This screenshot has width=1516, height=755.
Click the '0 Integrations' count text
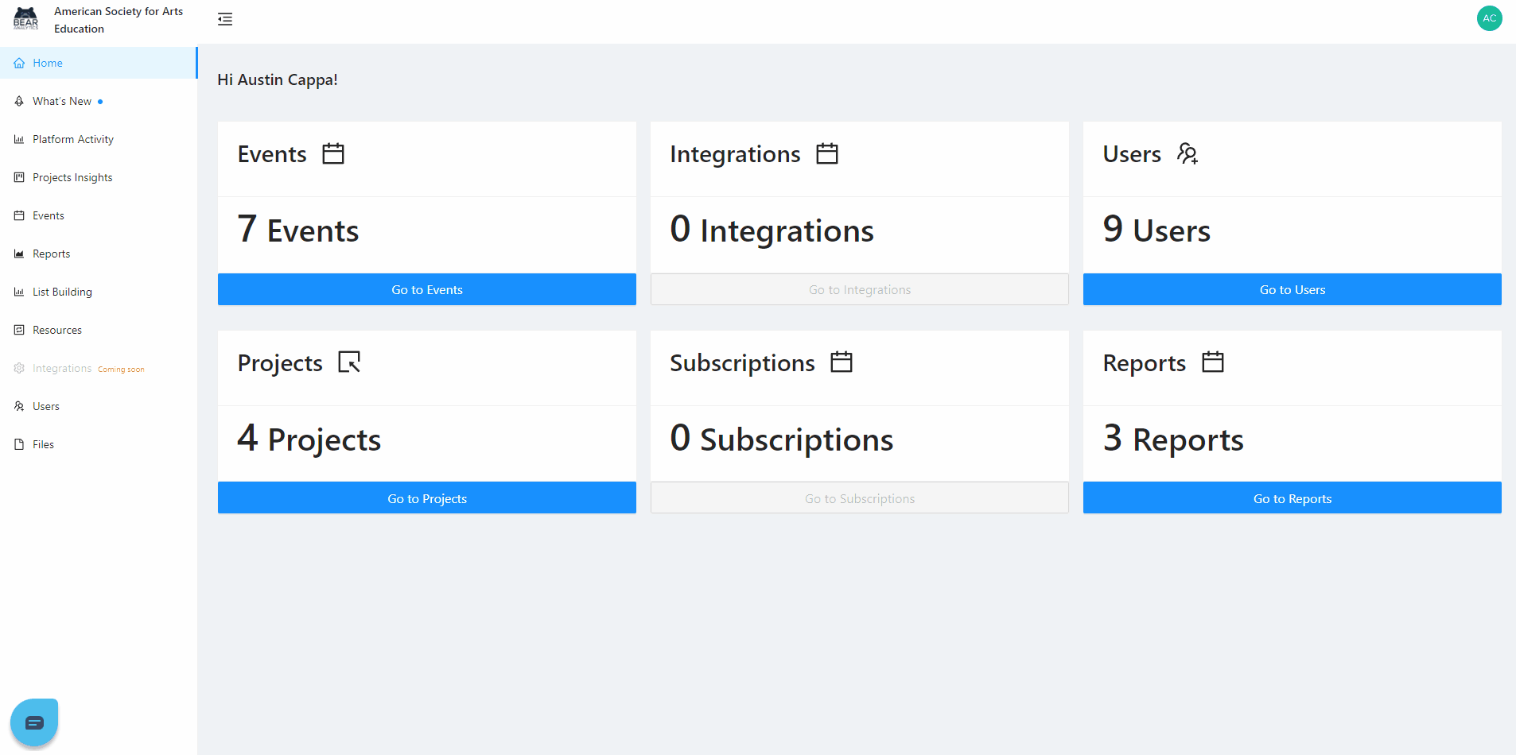coord(772,230)
